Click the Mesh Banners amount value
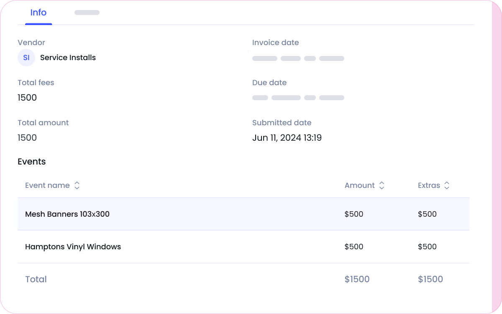The image size is (502, 314). (354, 214)
